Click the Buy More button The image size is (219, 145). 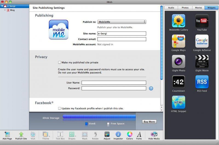point(149,122)
